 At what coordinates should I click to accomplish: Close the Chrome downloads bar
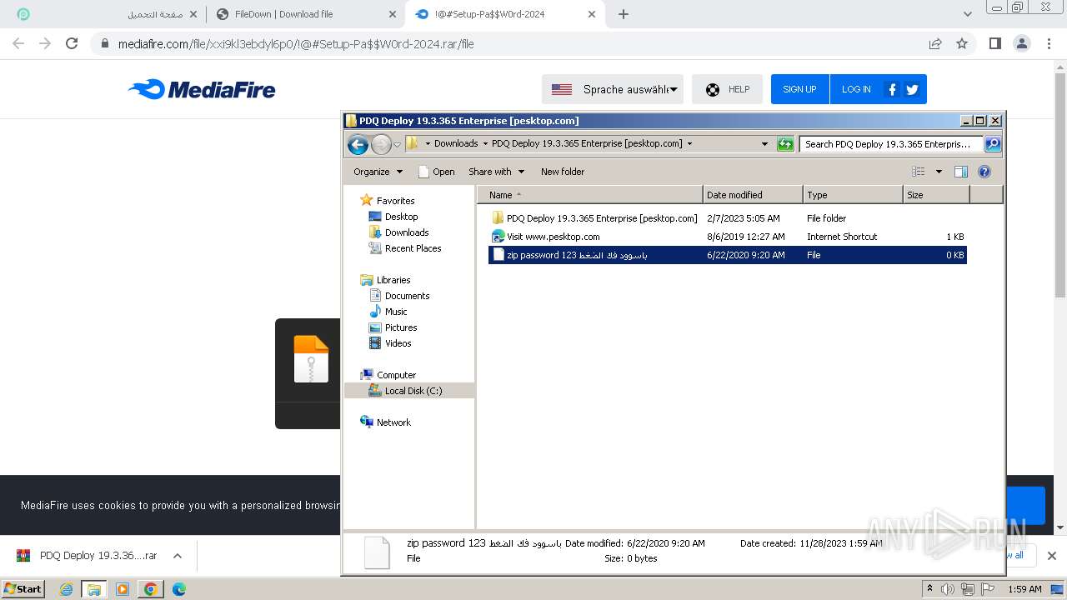(1051, 556)
